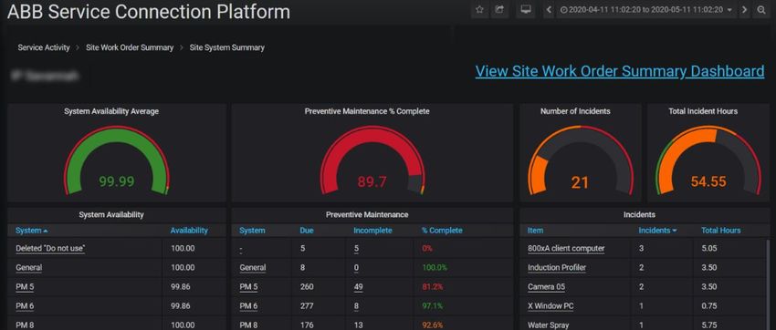Open Number of Incidents panel title

575,111
